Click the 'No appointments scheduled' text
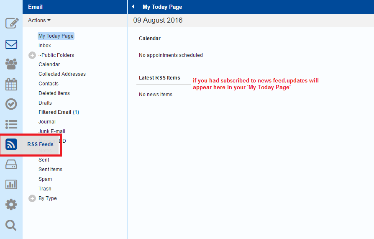 click(171, 55)
